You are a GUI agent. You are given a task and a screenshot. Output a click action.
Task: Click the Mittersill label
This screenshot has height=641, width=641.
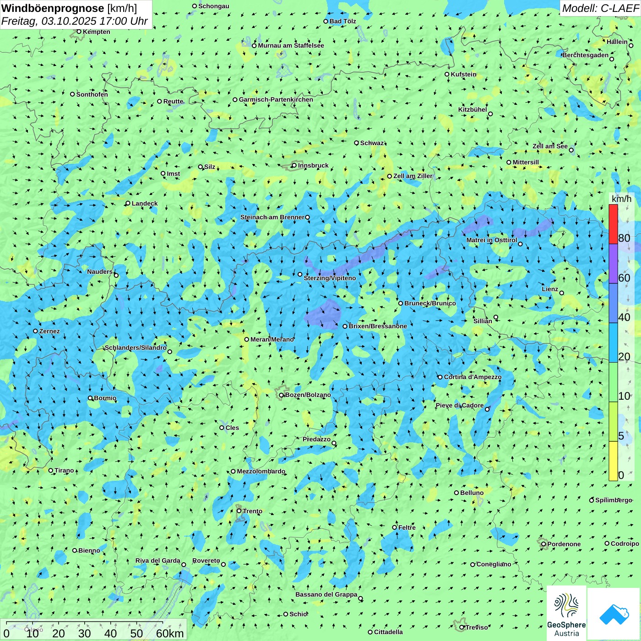tap(526, 162)
